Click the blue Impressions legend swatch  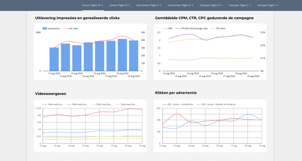(45, 29)
